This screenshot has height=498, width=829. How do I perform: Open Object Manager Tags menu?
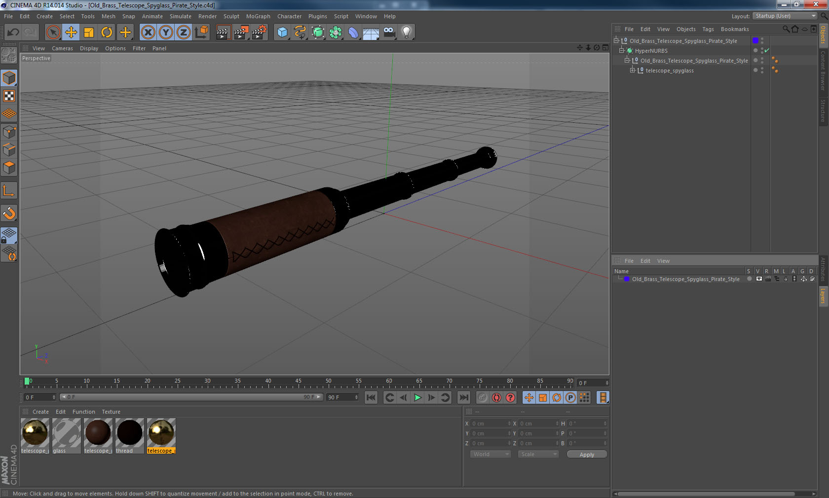[x=708, y=29]
